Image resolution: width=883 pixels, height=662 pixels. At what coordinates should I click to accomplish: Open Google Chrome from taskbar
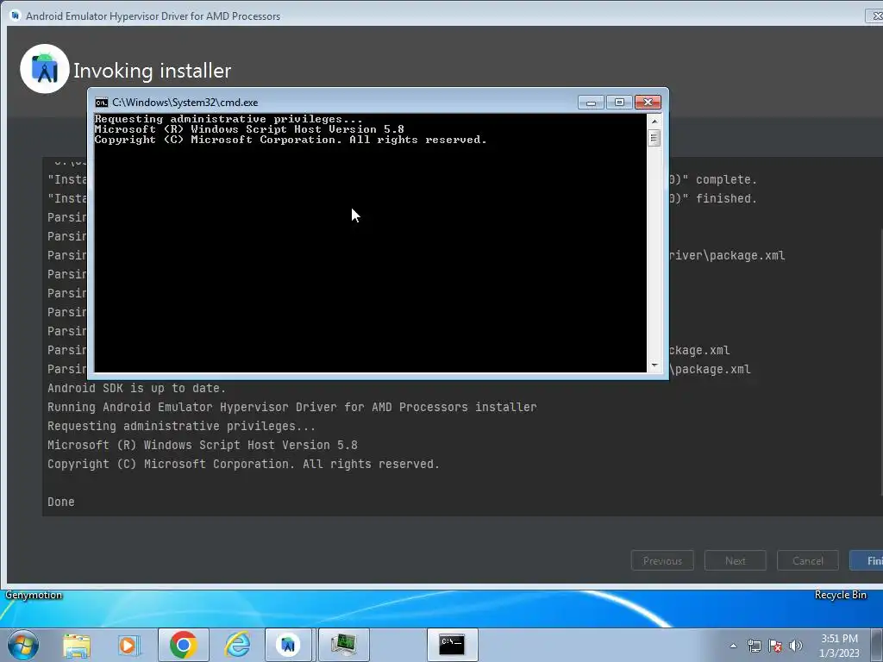[x=183, y=645]
